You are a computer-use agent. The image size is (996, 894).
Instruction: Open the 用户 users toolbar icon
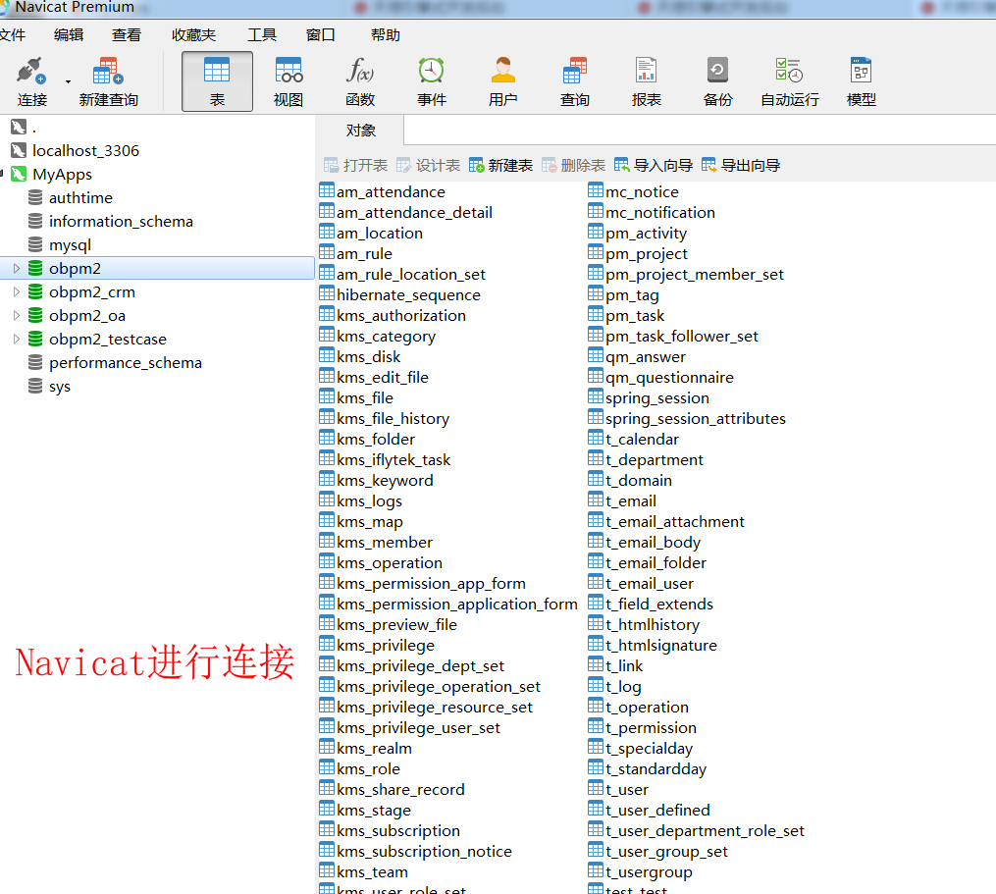coord(503,71)
